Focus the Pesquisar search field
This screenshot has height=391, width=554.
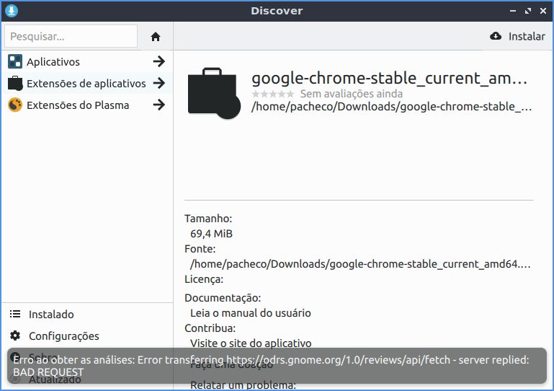pyautogui.click(x=71, y=36)
